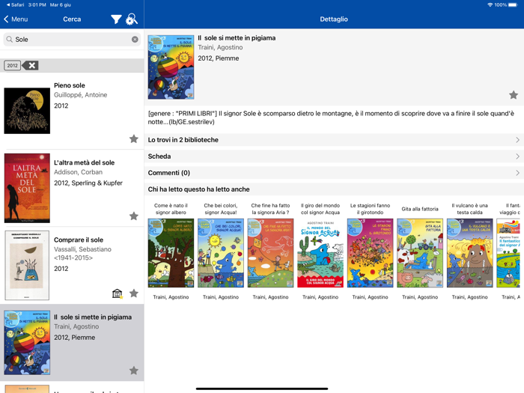Expand the Scheda row
The height and width of the screenshot is (393, 524).
(334, 156)
